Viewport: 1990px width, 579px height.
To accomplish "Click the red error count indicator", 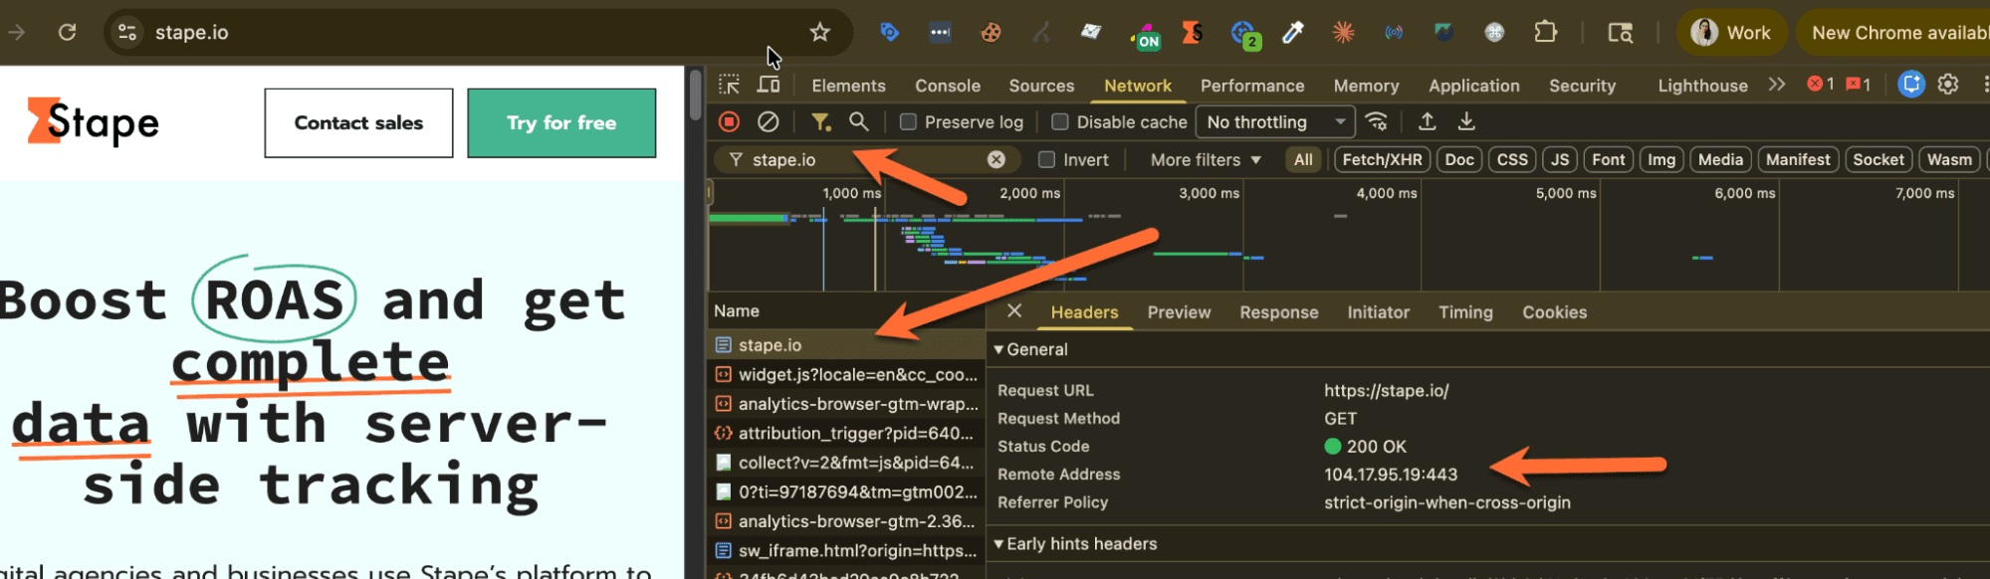I will tap(1820, 85).
